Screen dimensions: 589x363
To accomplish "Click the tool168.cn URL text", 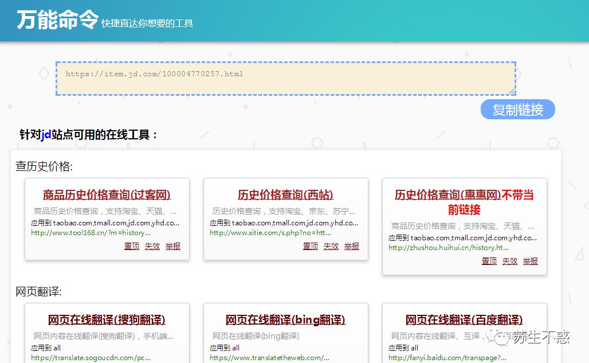I will 91,233.
